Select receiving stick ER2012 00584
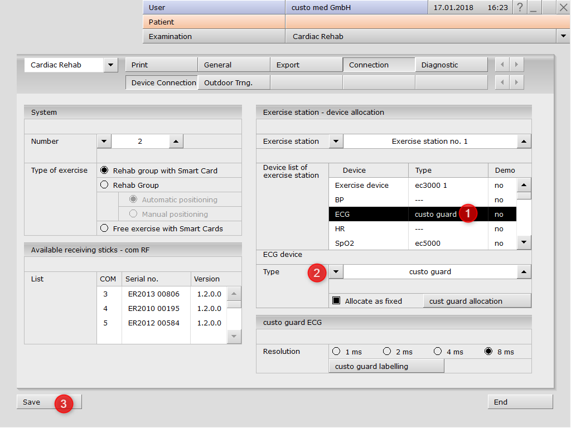The width and height of the screenshot is (571, 428). point(162,323)
